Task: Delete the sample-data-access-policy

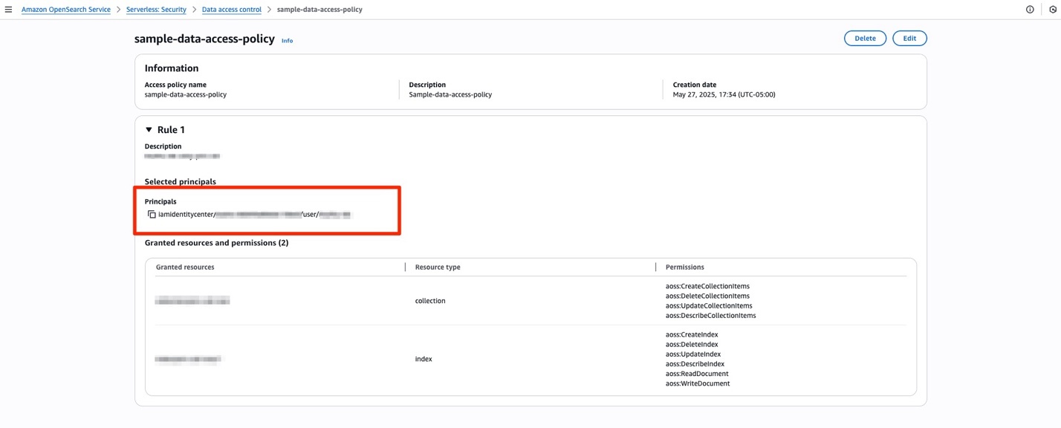Action: (865, 39)
